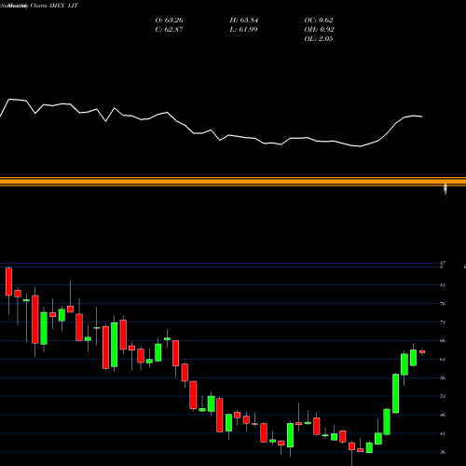Select the OL: 2.05 reading

[319, 39]
